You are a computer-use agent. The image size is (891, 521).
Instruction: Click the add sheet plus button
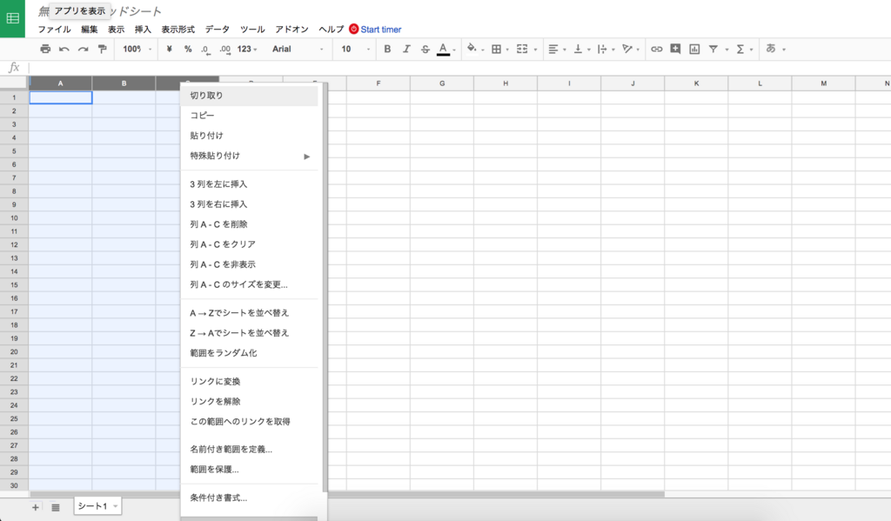tap(35, 507)
